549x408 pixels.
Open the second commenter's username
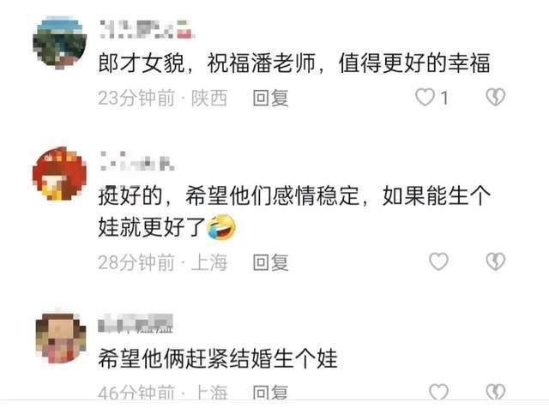[137, 160]
